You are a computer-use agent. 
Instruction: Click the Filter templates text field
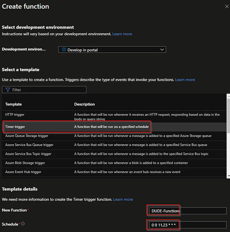pos(48,90)
